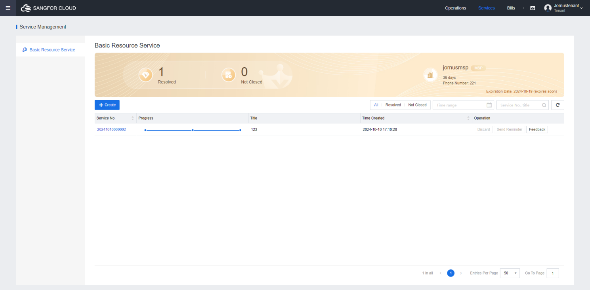Focus the Go To Page input
The height and width of the screenshot is (290, 590).
[x=553, y=273]
